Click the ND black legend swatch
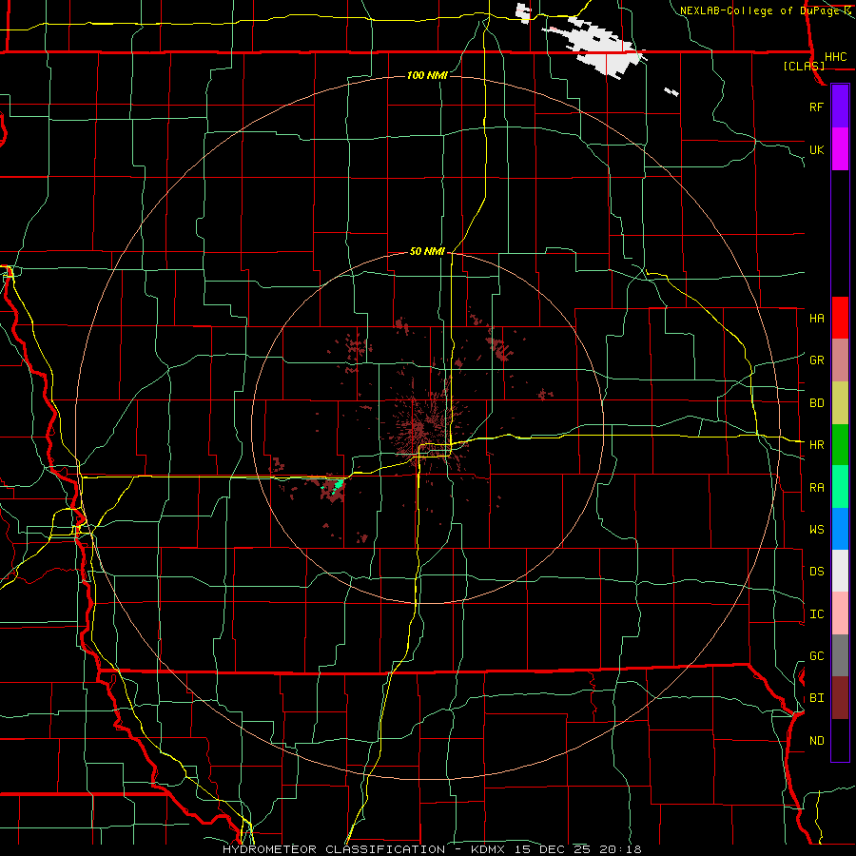Image resolution: width=856 pixels, height=856 pixels. 840,740
